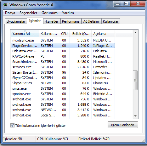Viewport: 147px width, 146px height.
Task: Close the Windows Görev Yöneticisi window
Action: point(138,4)
